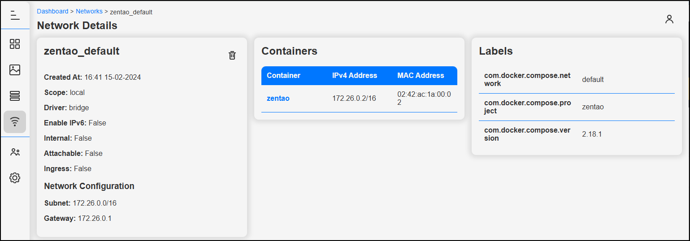690x241 pixels.
Task: Open the Users icon in sidebar
Action: (x=15, y=152)
